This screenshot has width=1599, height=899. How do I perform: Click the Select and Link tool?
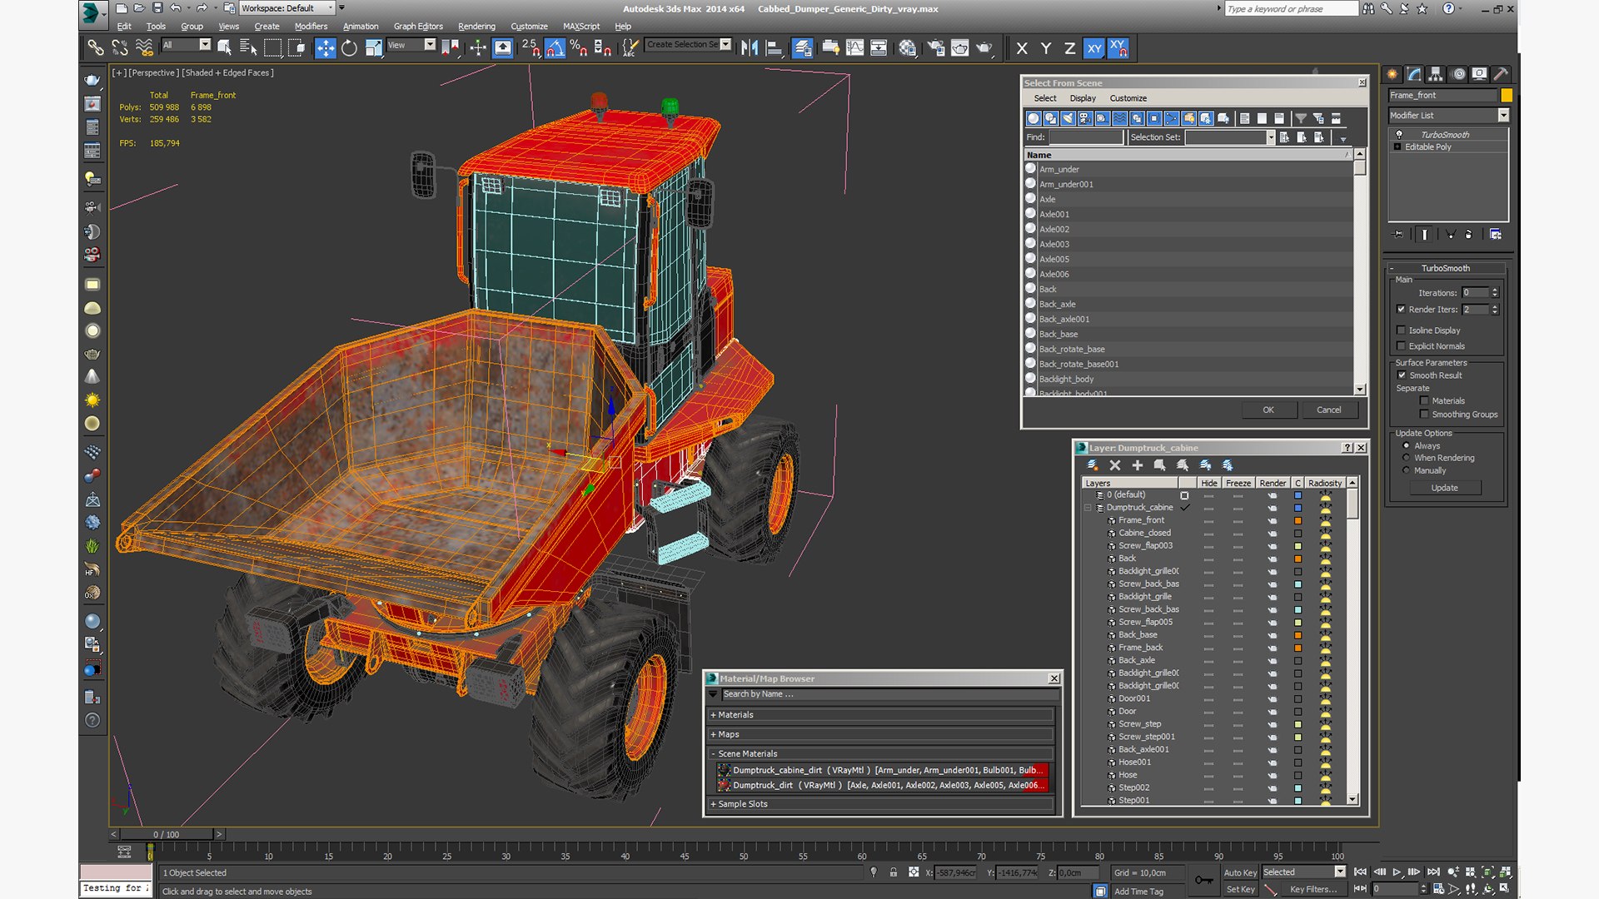[x=96, y=48]
